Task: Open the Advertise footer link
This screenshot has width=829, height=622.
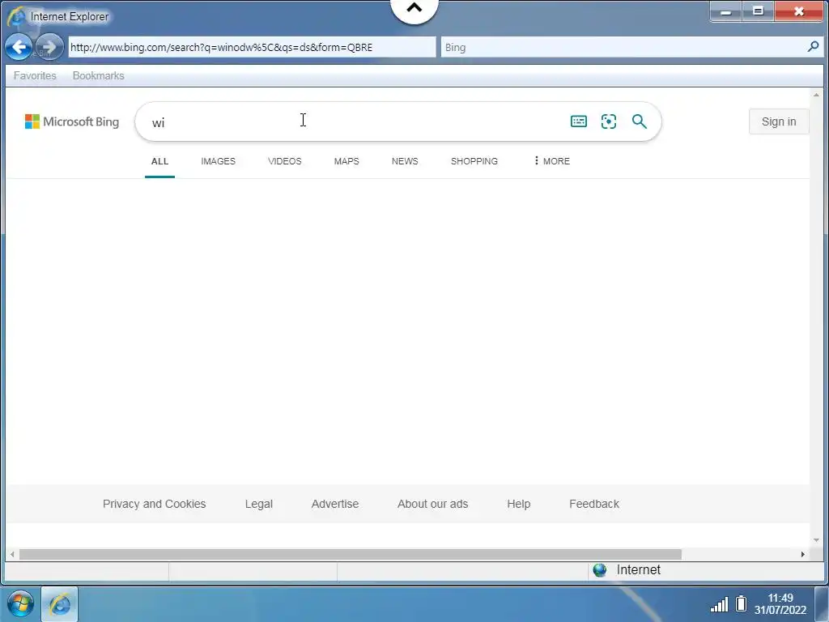Action: (x=334, y=504)
